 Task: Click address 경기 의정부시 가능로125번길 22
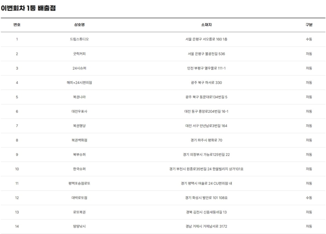(206, 155)
